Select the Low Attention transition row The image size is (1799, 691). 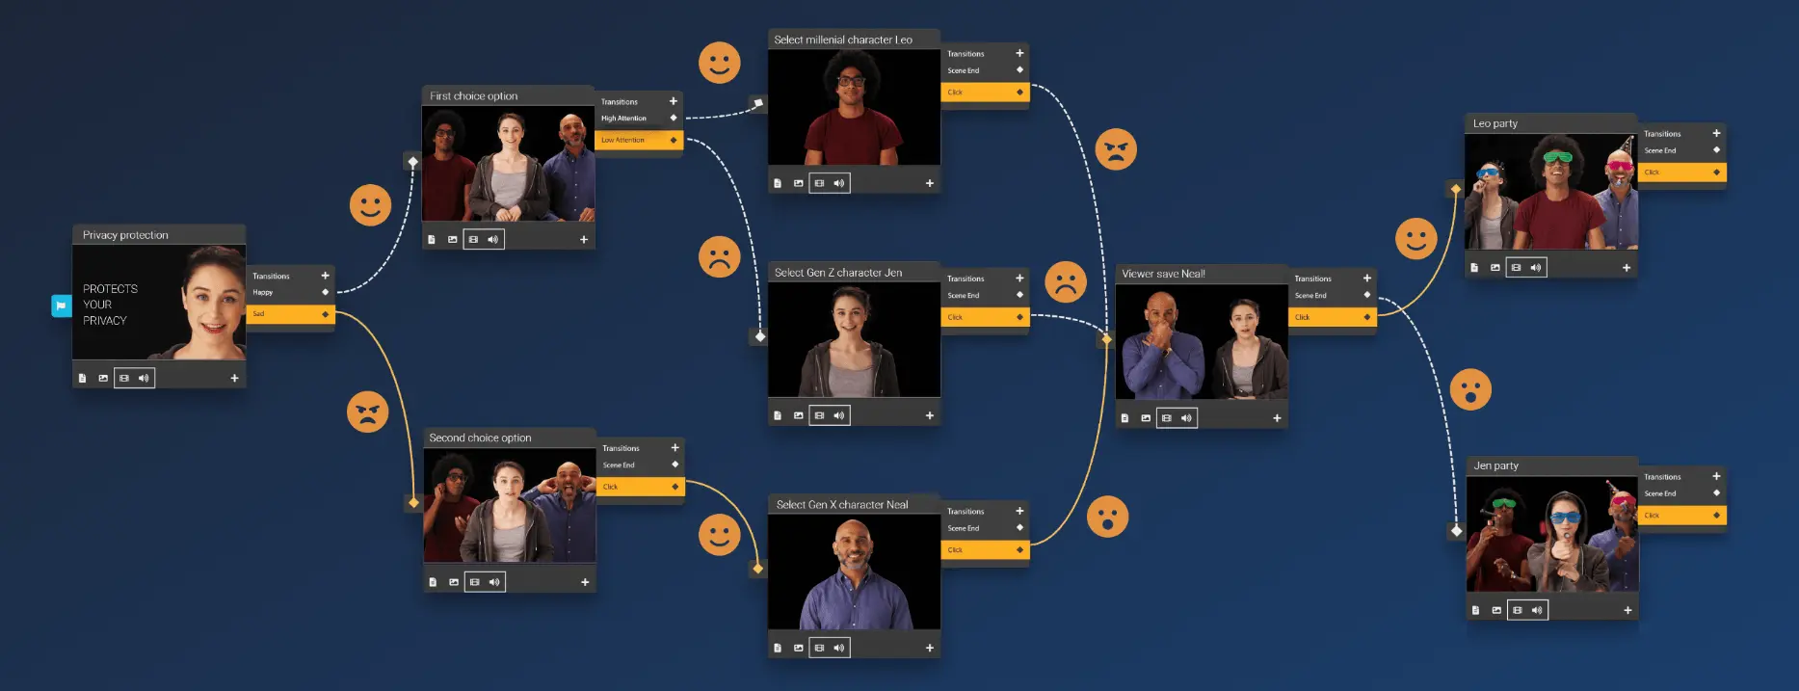(639, 140)
